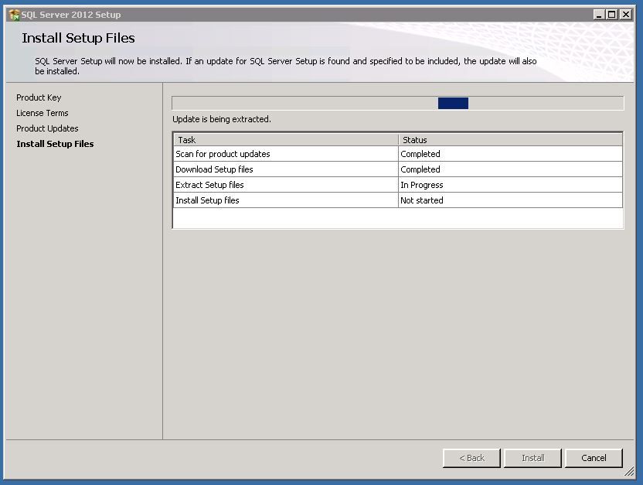Click the SQL Server Setup title bar icon
Image resolution: width=643 pixels, height=485 pixels.
13,15
